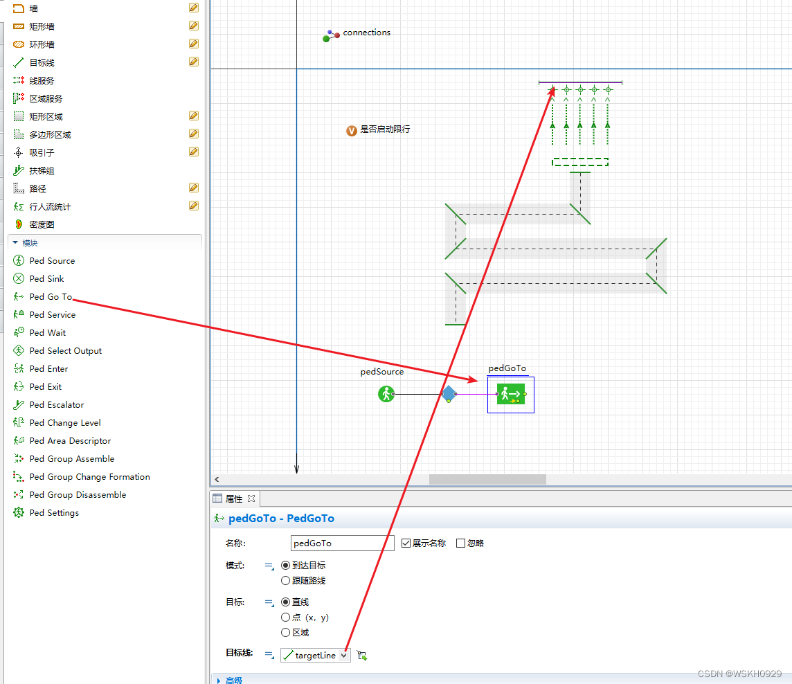Select the 行人流统计 pedestrian flow statistics icon
Screen dimensions: 792x684
coord(19,206)
